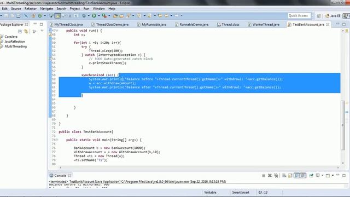
Task: Open the Project menu
Action: (74, 9)
